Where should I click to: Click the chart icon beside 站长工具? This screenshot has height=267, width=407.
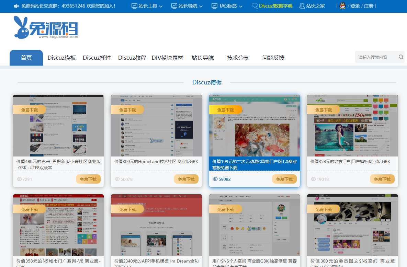click(134, 6)
